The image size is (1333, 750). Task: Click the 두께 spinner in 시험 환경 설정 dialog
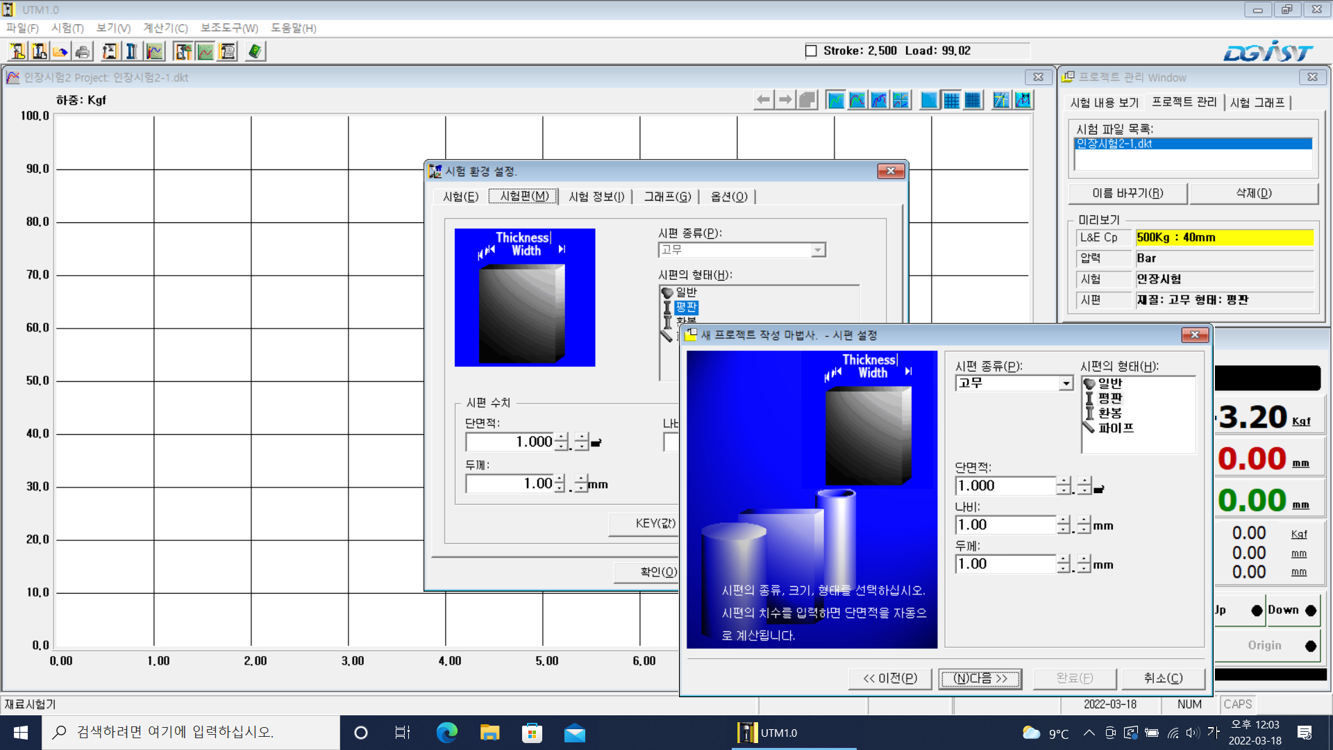tap(560, 483)
